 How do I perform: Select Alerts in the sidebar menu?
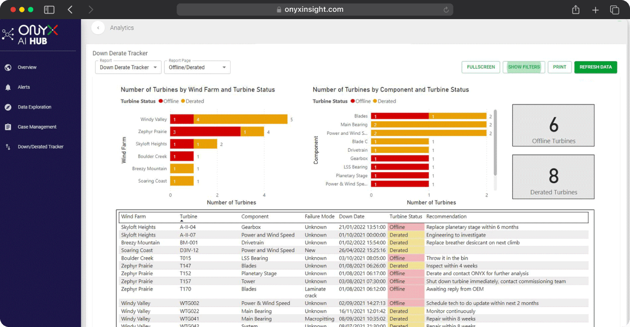pos(24,87)
